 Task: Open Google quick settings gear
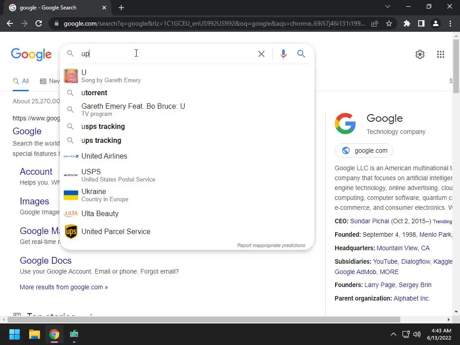point(420,54)
